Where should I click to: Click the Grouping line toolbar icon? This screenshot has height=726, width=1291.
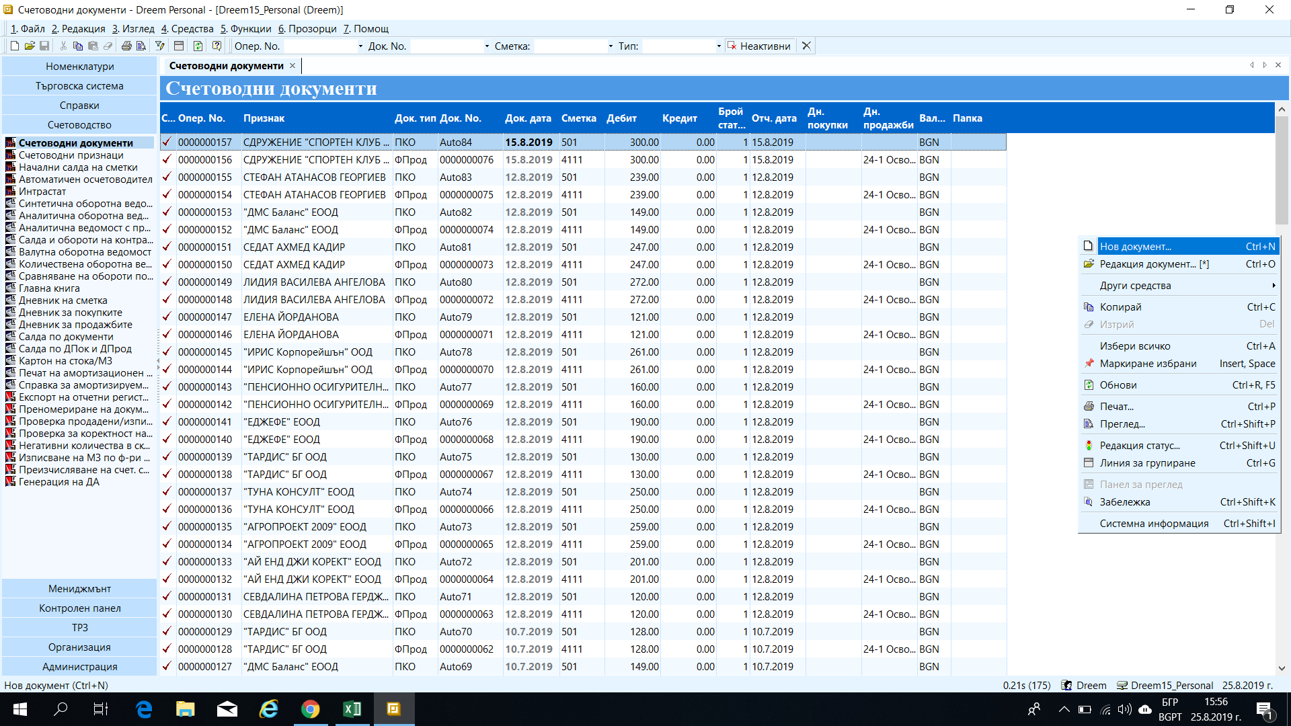[179, 46]
